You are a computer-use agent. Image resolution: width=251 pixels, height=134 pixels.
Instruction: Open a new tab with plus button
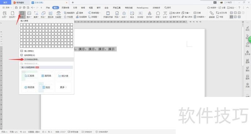coord(73,2)
